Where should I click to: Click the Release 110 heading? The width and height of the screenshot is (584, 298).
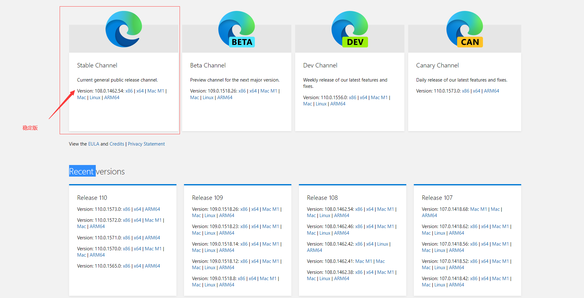click(x=92, y=198)
